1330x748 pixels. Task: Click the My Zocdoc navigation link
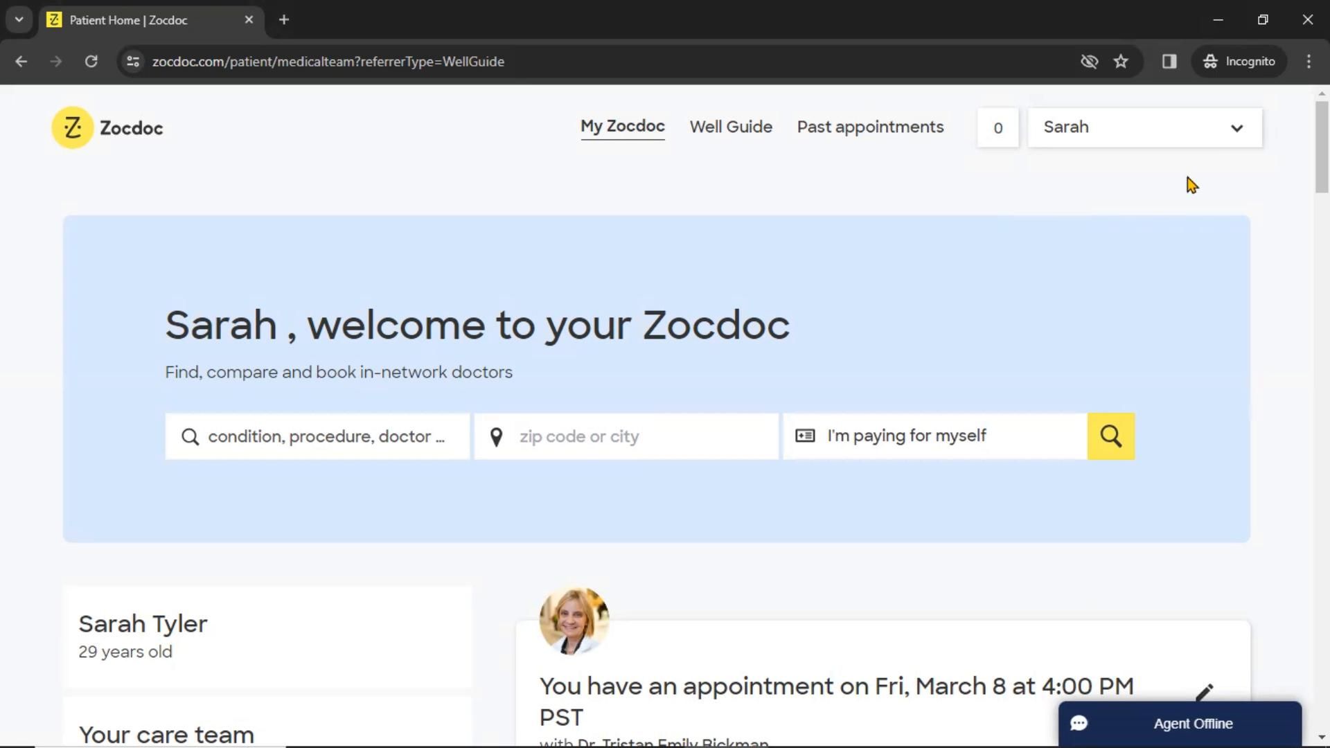[623, 126]
